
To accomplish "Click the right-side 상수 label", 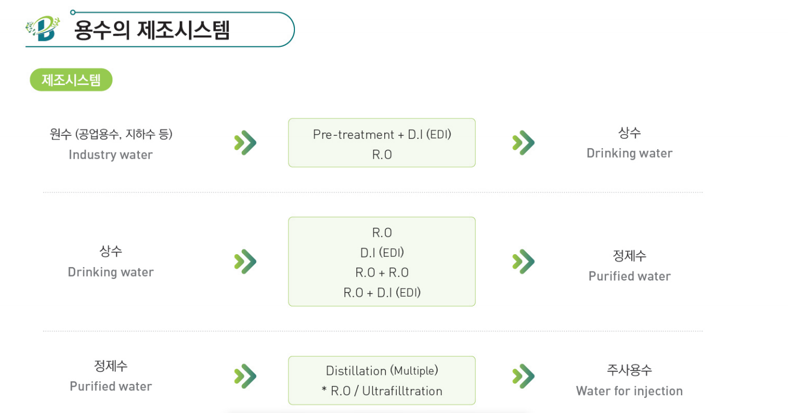I will point(629,132).
